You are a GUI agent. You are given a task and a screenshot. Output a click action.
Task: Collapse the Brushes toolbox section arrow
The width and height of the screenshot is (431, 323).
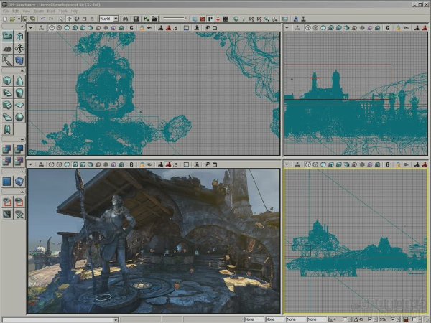click(22, 71)
